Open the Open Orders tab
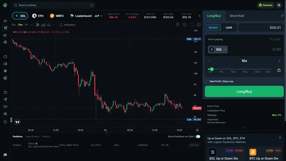Image resolution: width=286 pixels, height=161 pixels. pos(32,137)
